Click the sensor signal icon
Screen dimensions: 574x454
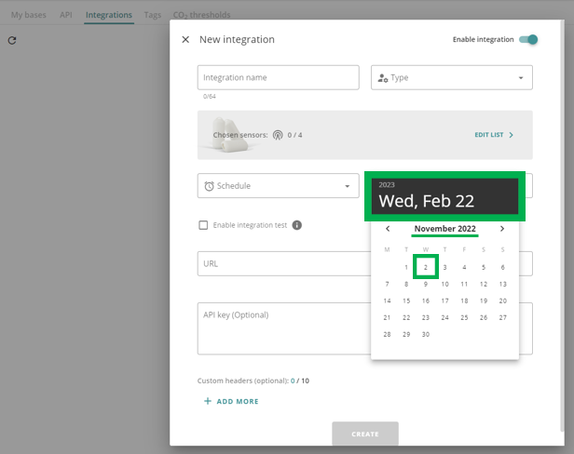[278, 135]
